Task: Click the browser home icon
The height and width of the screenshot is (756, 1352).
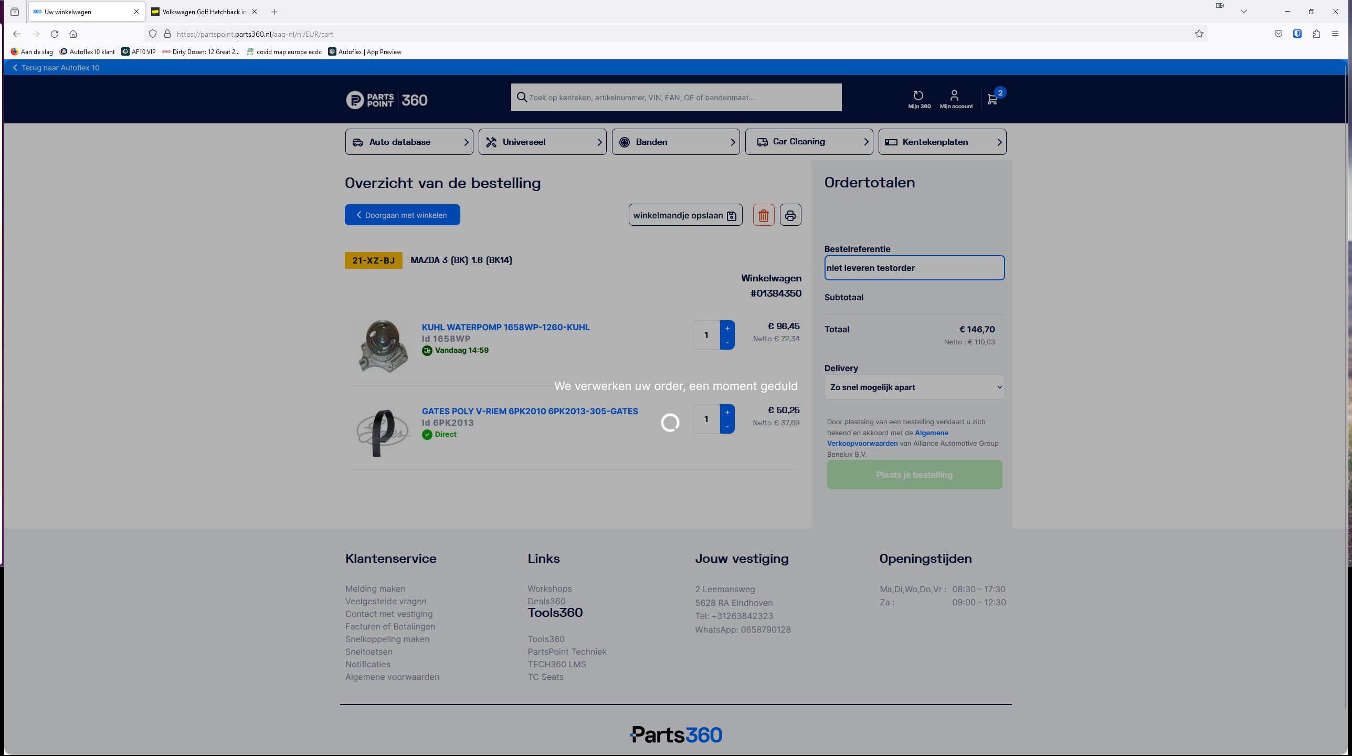Action: 73,34
